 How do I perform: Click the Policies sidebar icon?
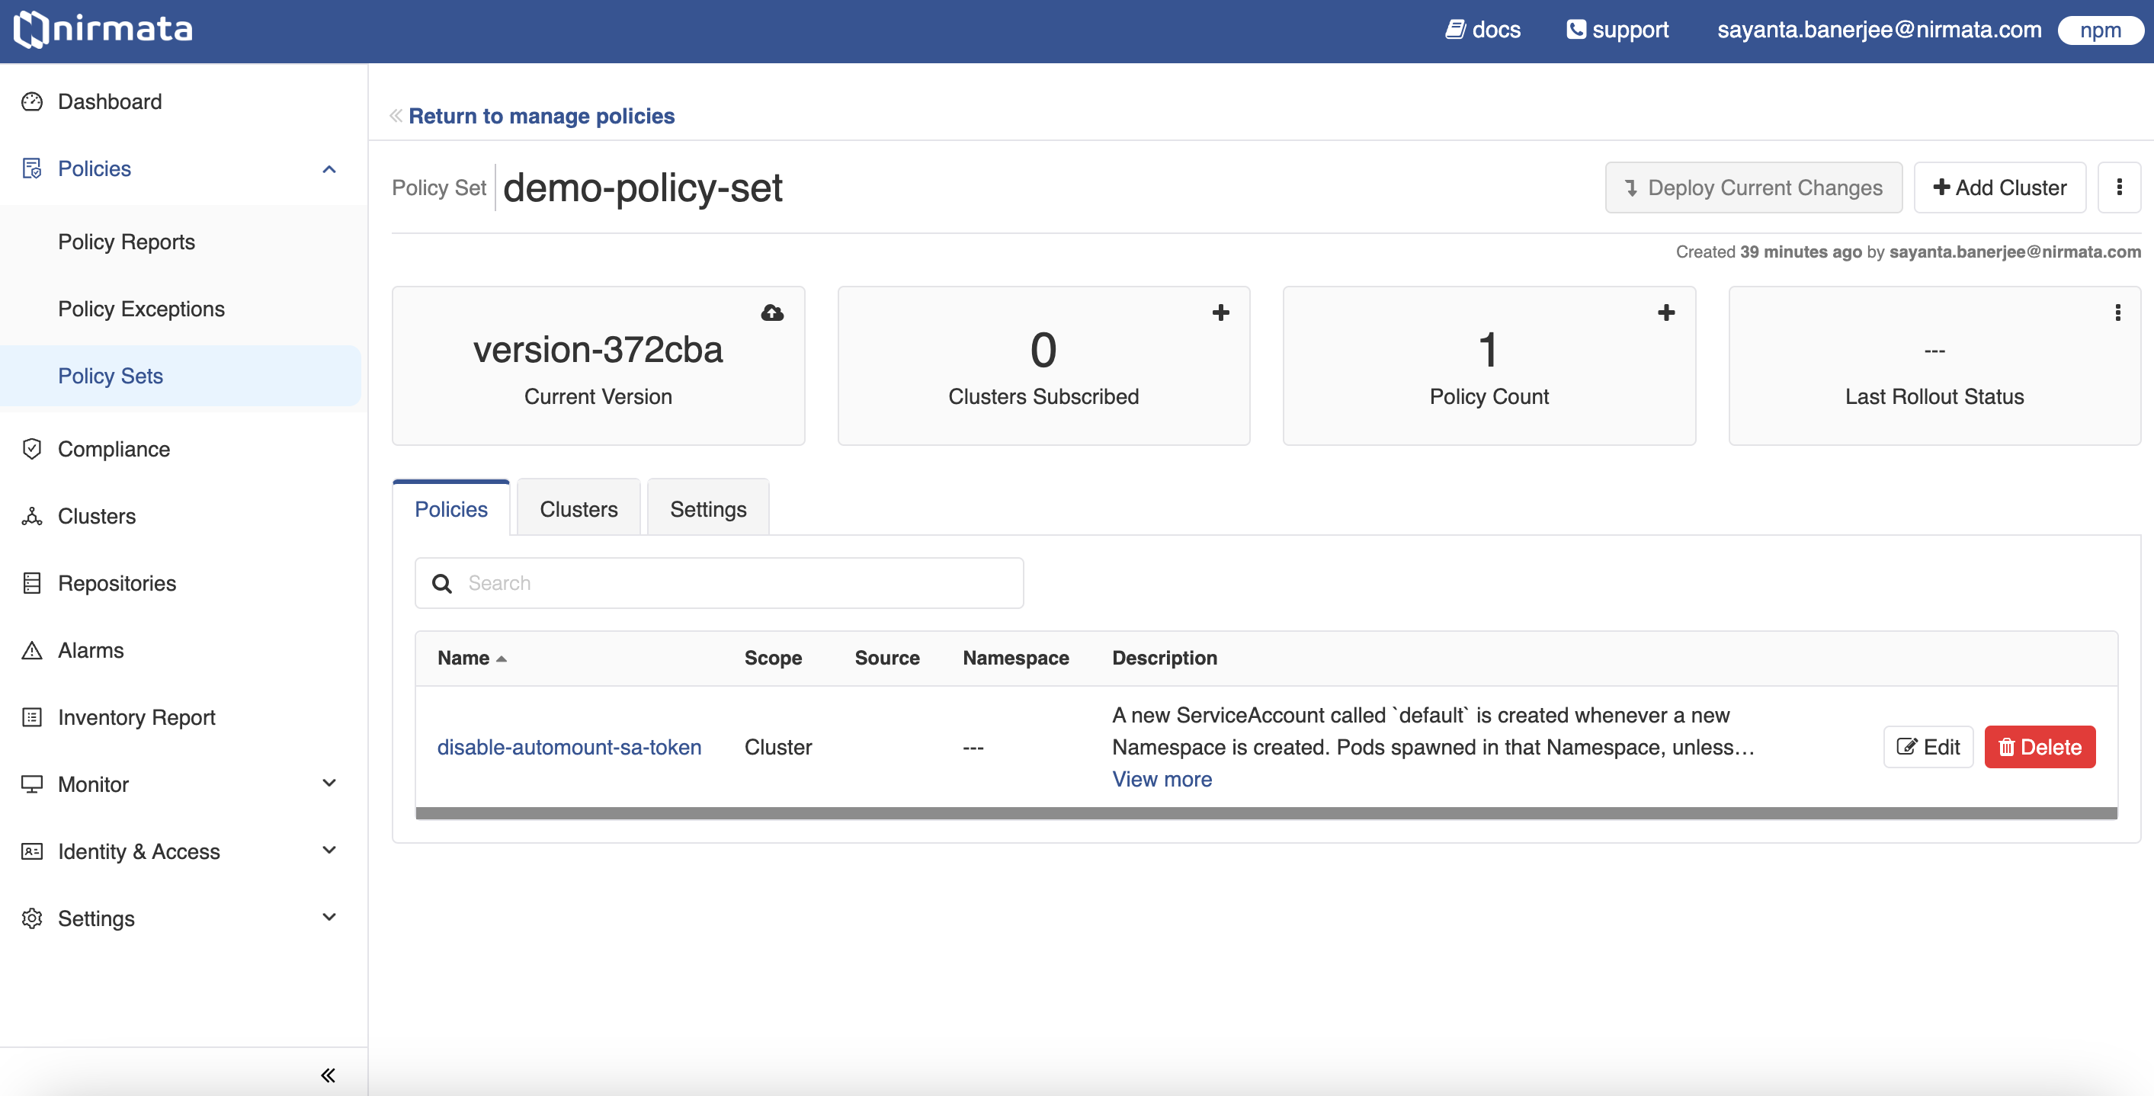[32, 169]
